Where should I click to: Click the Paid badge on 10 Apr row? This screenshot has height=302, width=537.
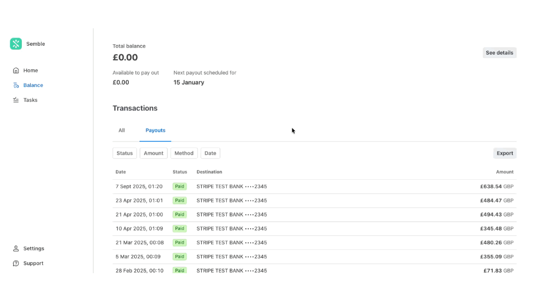179,229
